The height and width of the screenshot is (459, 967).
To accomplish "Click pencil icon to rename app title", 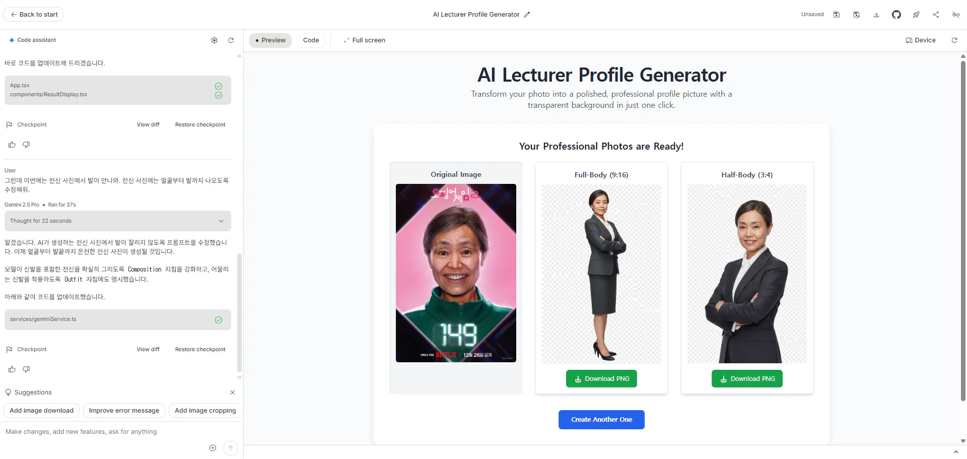I will pyautogui.click(x=527, y=15).
